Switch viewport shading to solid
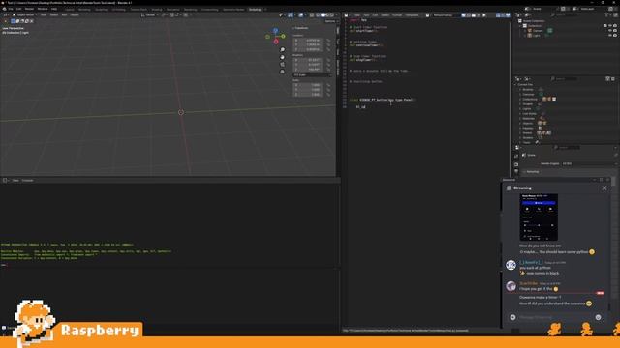The height and width of the screenshot is (348, 620). point(323,15)
